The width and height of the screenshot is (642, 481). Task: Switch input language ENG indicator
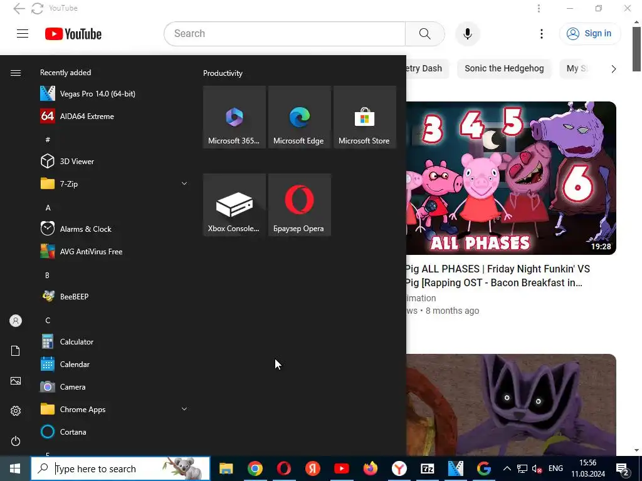(x=555, y=468)
